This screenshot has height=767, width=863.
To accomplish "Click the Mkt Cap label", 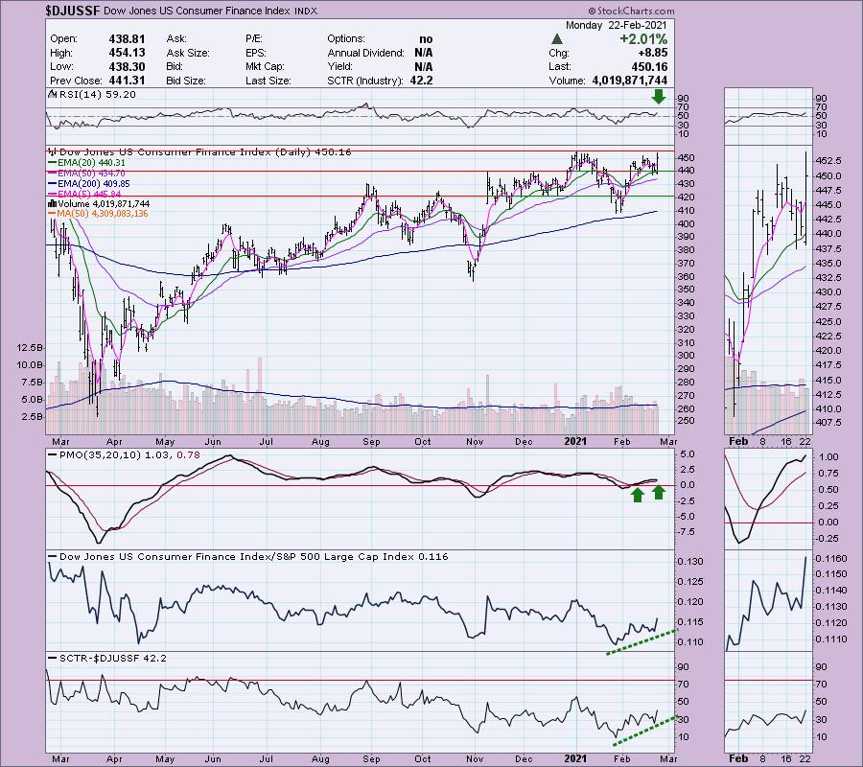I will (x=265, y=66).
